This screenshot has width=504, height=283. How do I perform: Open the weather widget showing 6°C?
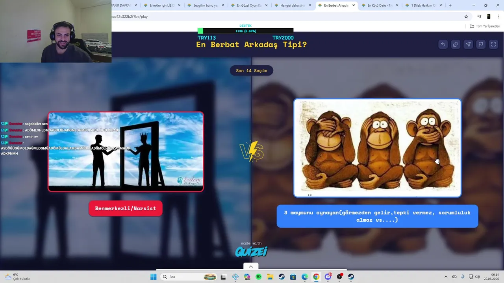(17, 277)
